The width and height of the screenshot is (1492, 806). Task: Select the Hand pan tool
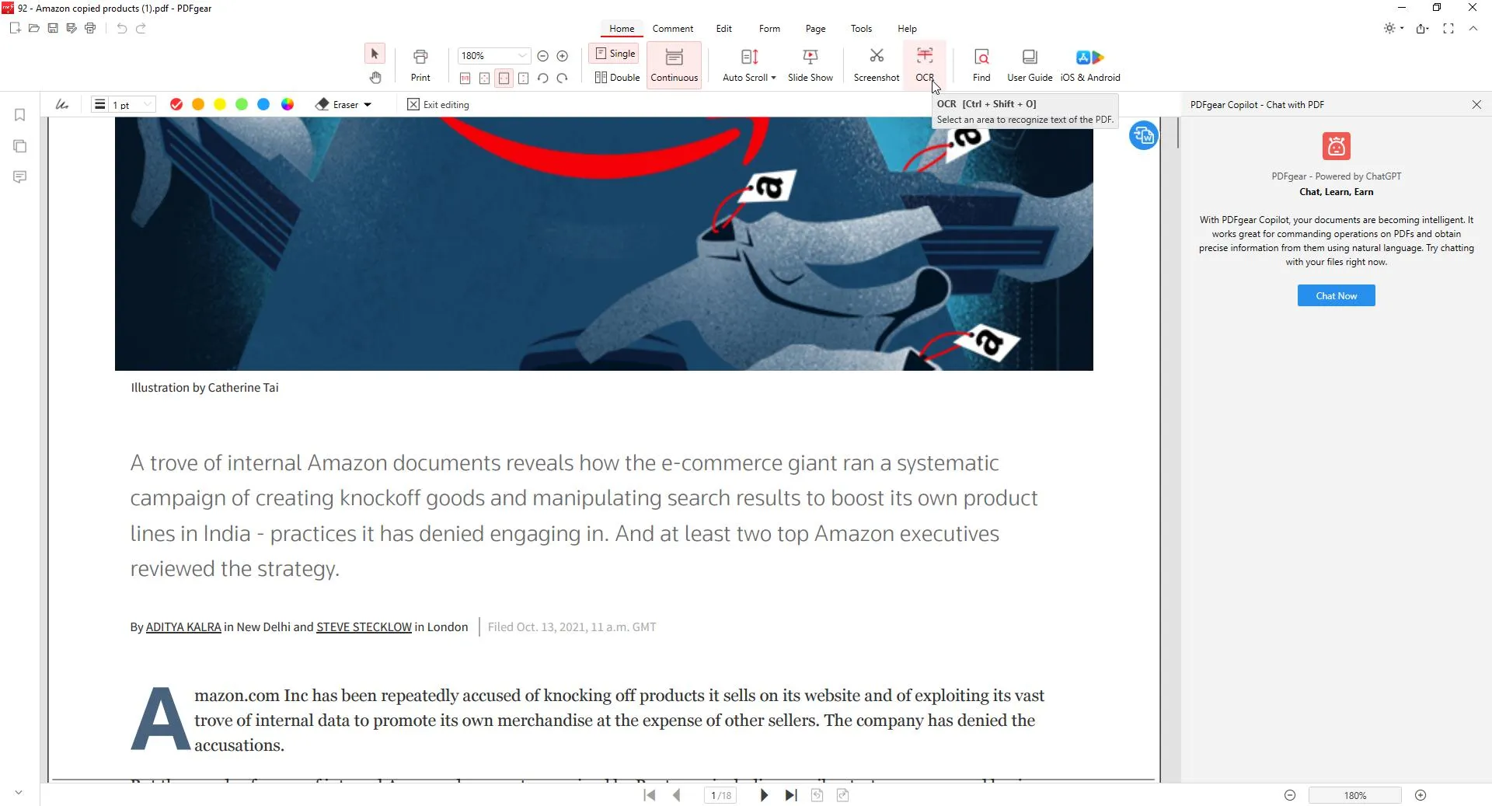[x=375, y=78]
